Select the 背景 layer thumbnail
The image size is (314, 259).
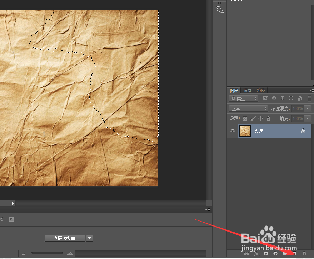click(245, 131)
